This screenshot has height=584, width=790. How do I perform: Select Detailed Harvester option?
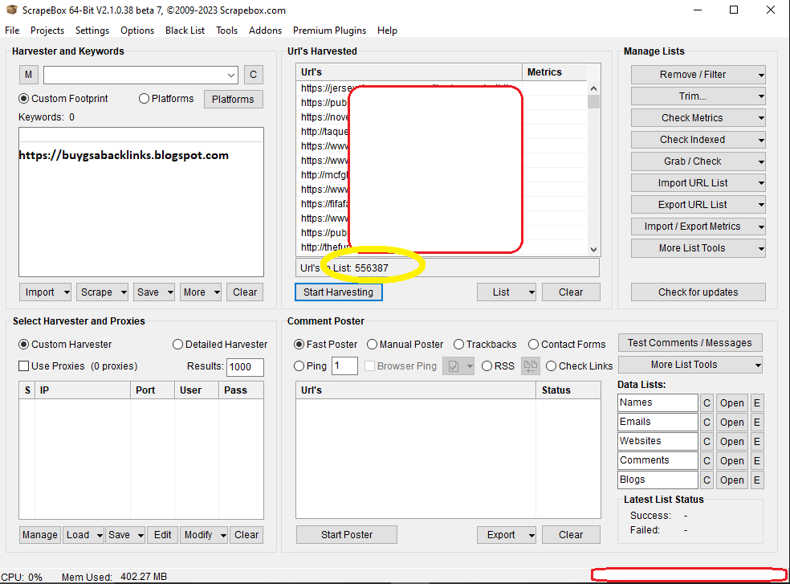click(x=177, y=345)
